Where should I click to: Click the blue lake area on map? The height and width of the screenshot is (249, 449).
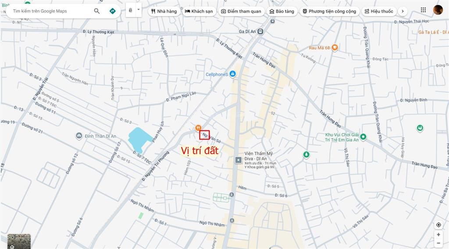tap(139, 139)
